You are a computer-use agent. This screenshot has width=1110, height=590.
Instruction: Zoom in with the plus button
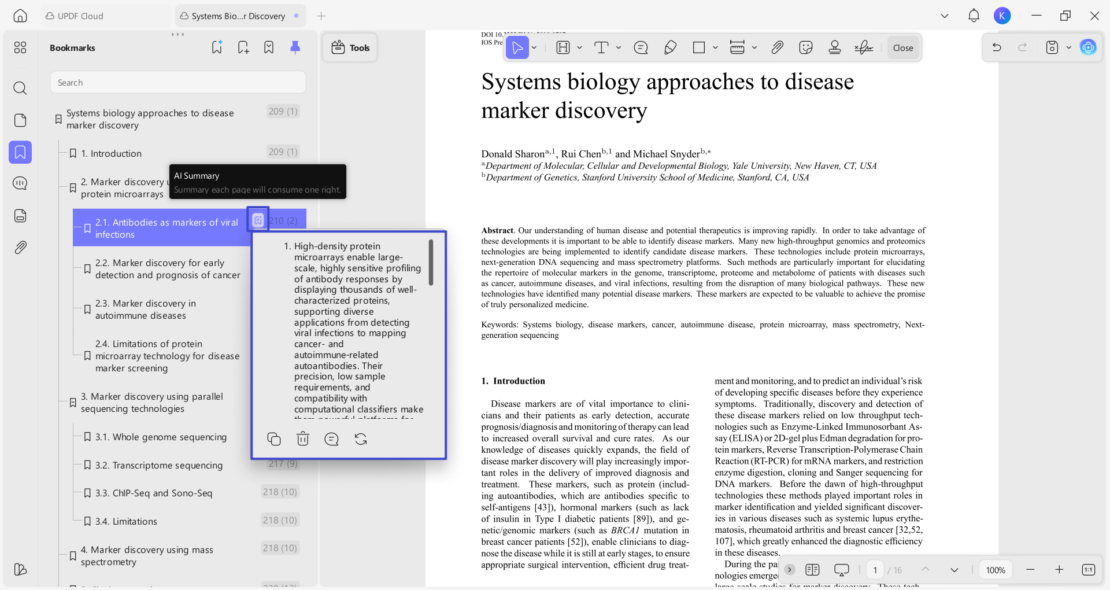[1059, 570]
